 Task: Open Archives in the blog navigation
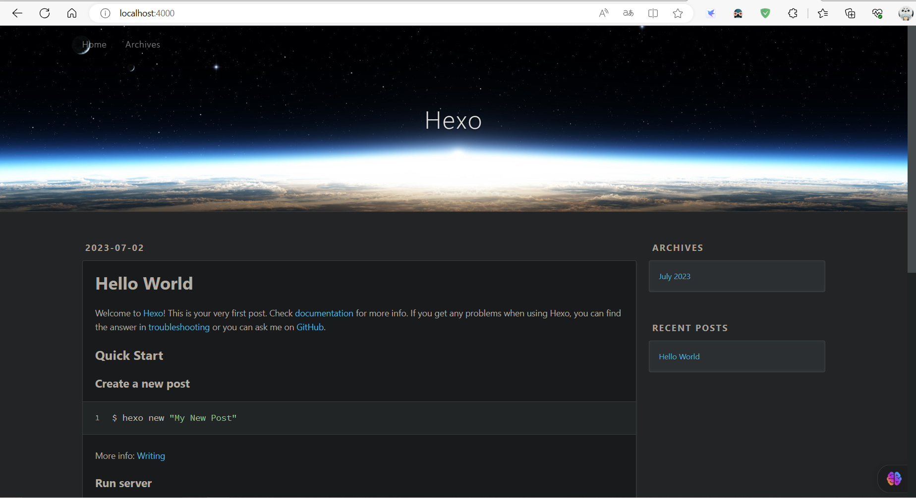coord(143,45)
